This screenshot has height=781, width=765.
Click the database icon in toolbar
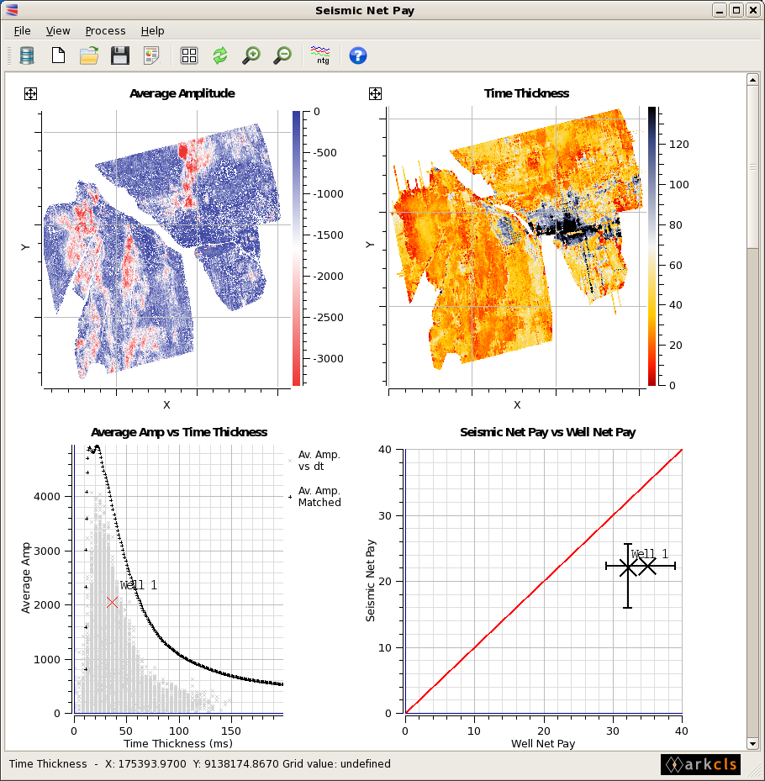click(x=27, y=55)
